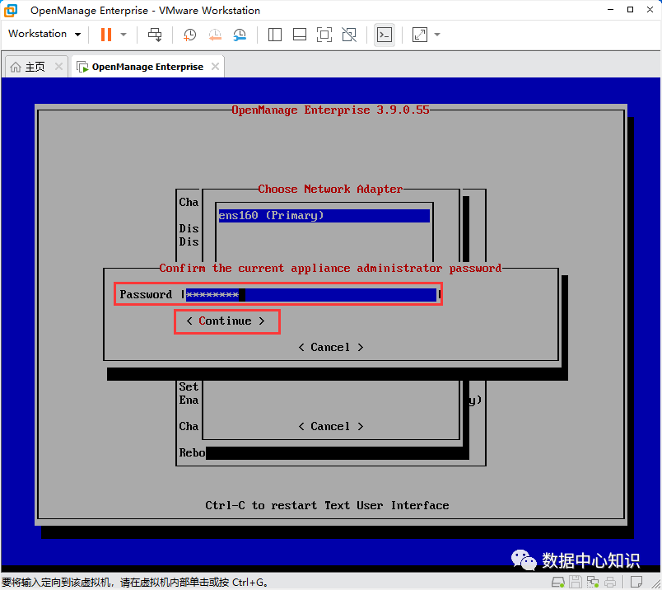Cancel the password confirmation dialog

pyautogui.click(x=330, y=348)
